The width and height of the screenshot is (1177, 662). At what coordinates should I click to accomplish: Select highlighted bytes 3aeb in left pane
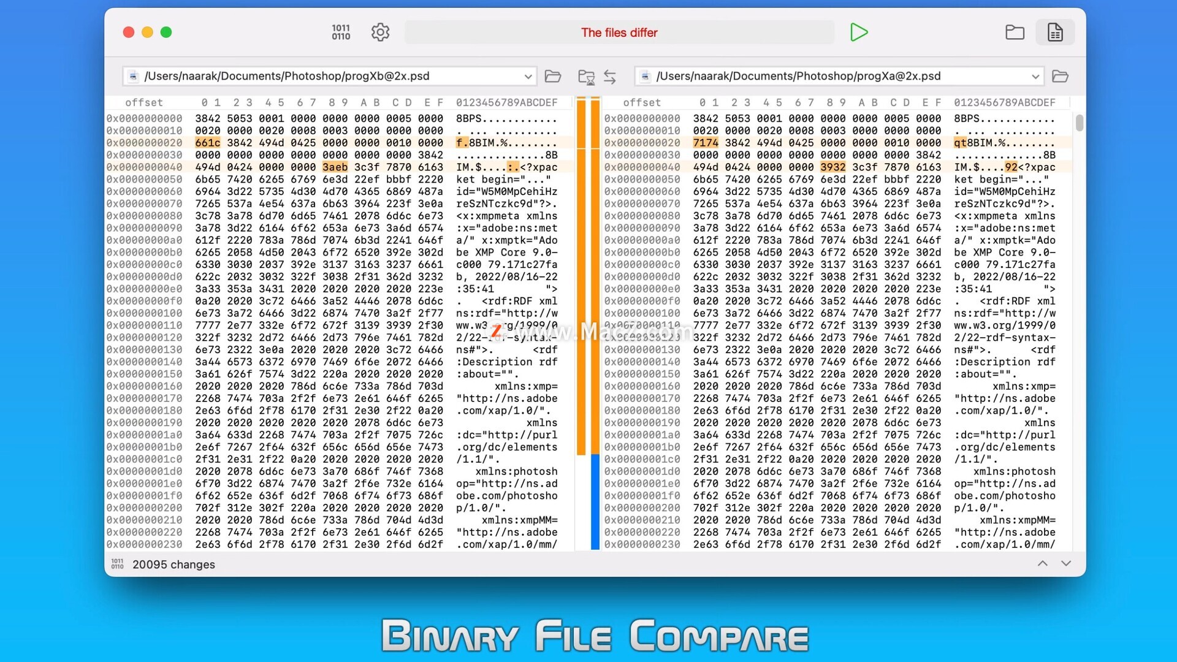coord(335,167)
